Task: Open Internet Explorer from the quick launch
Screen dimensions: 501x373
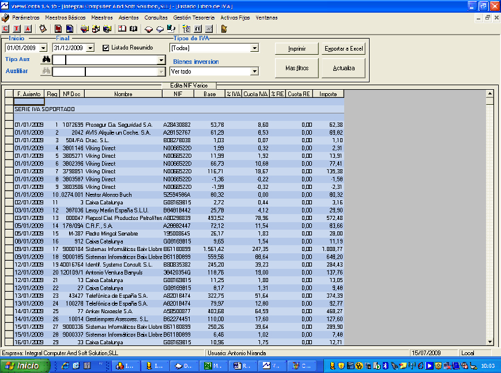Action: (x=65, y=366)
